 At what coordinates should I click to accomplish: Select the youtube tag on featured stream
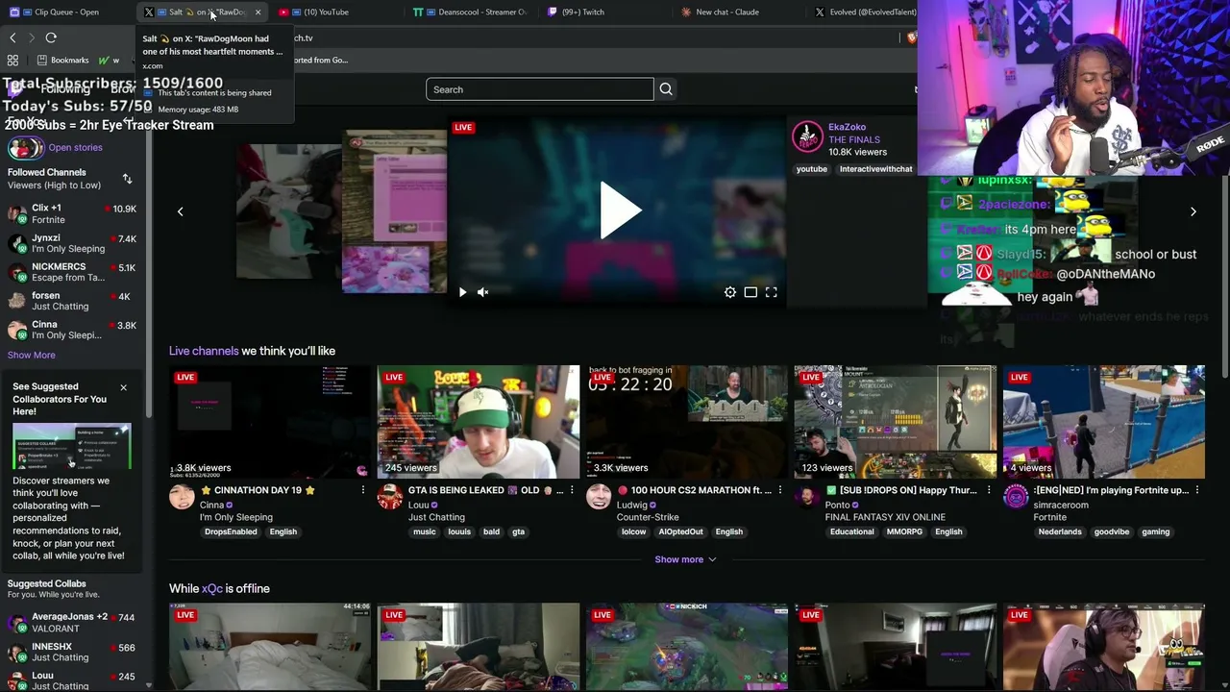(x=812, y=169)
